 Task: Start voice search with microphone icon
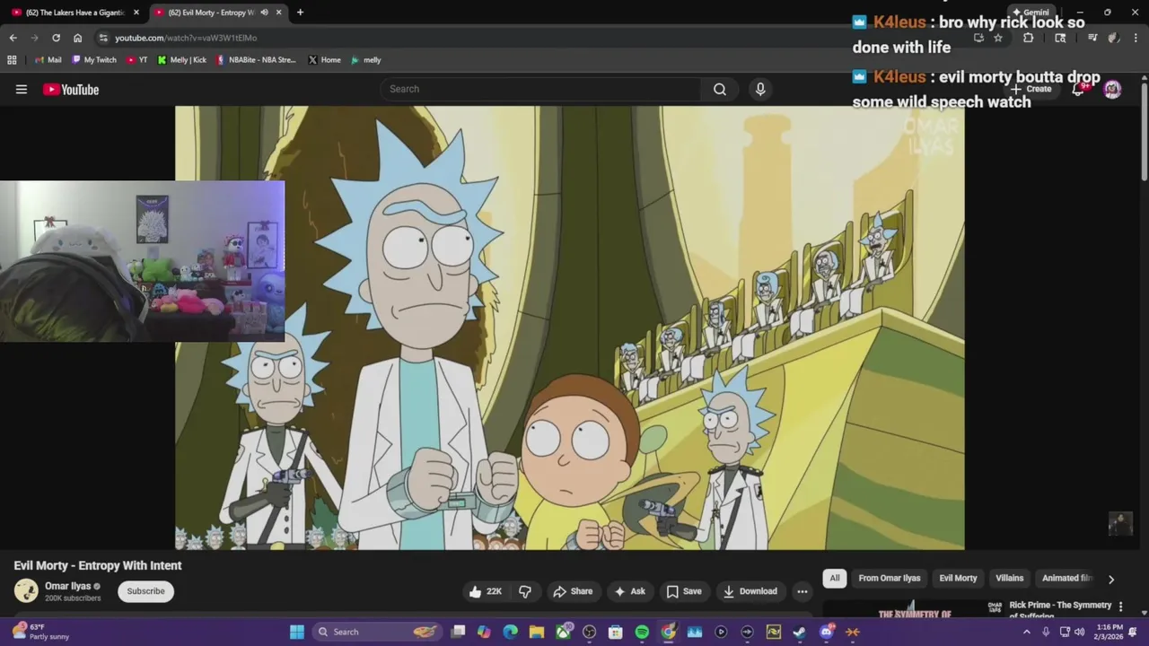760,89
